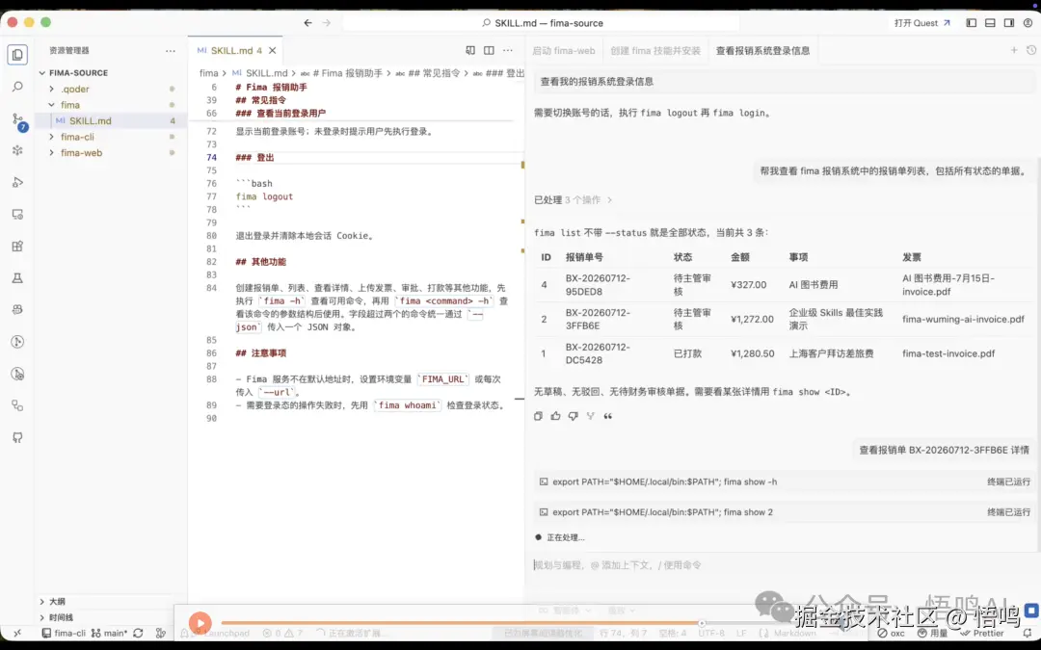Click the quote icon under the response

[x=608, y=416]
